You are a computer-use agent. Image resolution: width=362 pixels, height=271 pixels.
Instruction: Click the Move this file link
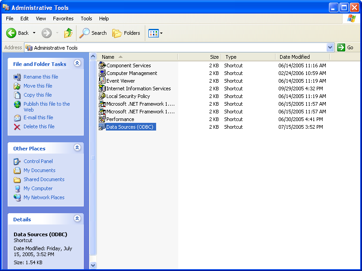[x=38, y=86]
